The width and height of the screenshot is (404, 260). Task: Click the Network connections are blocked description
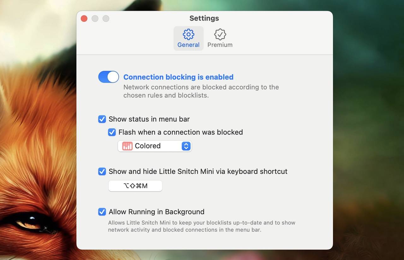coord(201,91)
